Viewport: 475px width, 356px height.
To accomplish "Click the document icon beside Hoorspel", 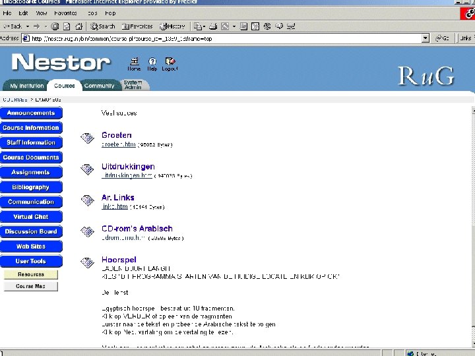I will (87, 262).
